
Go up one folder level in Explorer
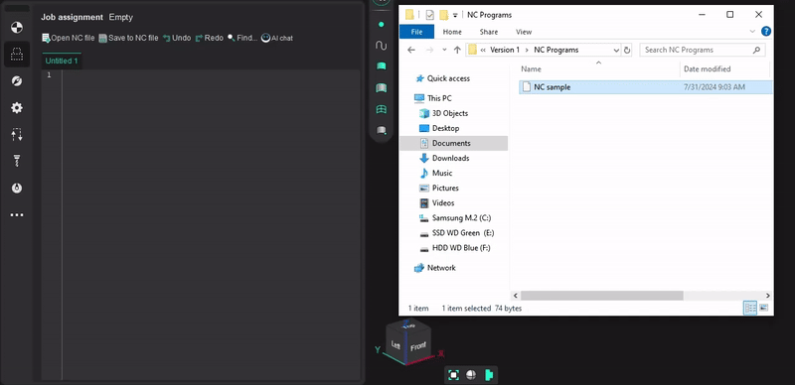coord(457,50)
